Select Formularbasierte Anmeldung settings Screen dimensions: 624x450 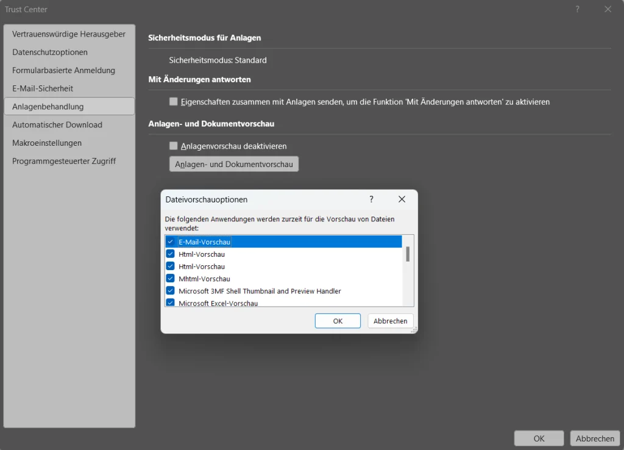[x=63, y=70]
